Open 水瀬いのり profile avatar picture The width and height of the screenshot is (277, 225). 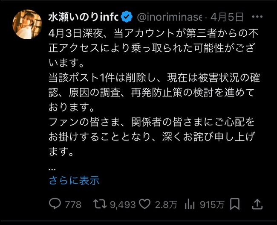(x=27, y=24)
